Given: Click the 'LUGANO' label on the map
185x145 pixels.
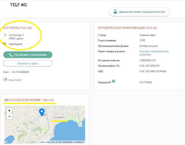Looking at the screenshot, I should tap(59, 117).
